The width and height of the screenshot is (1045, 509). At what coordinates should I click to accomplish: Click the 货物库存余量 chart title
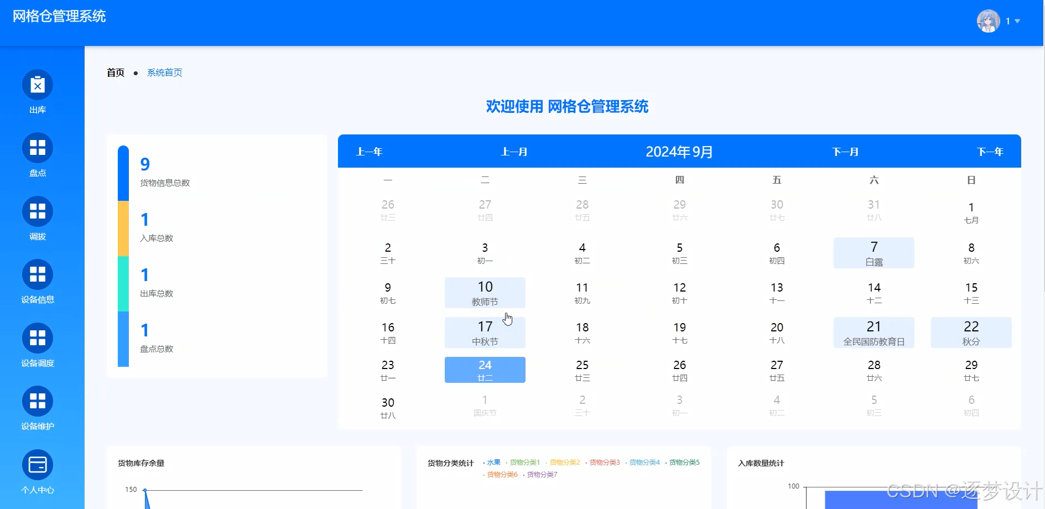coord(141,463)
